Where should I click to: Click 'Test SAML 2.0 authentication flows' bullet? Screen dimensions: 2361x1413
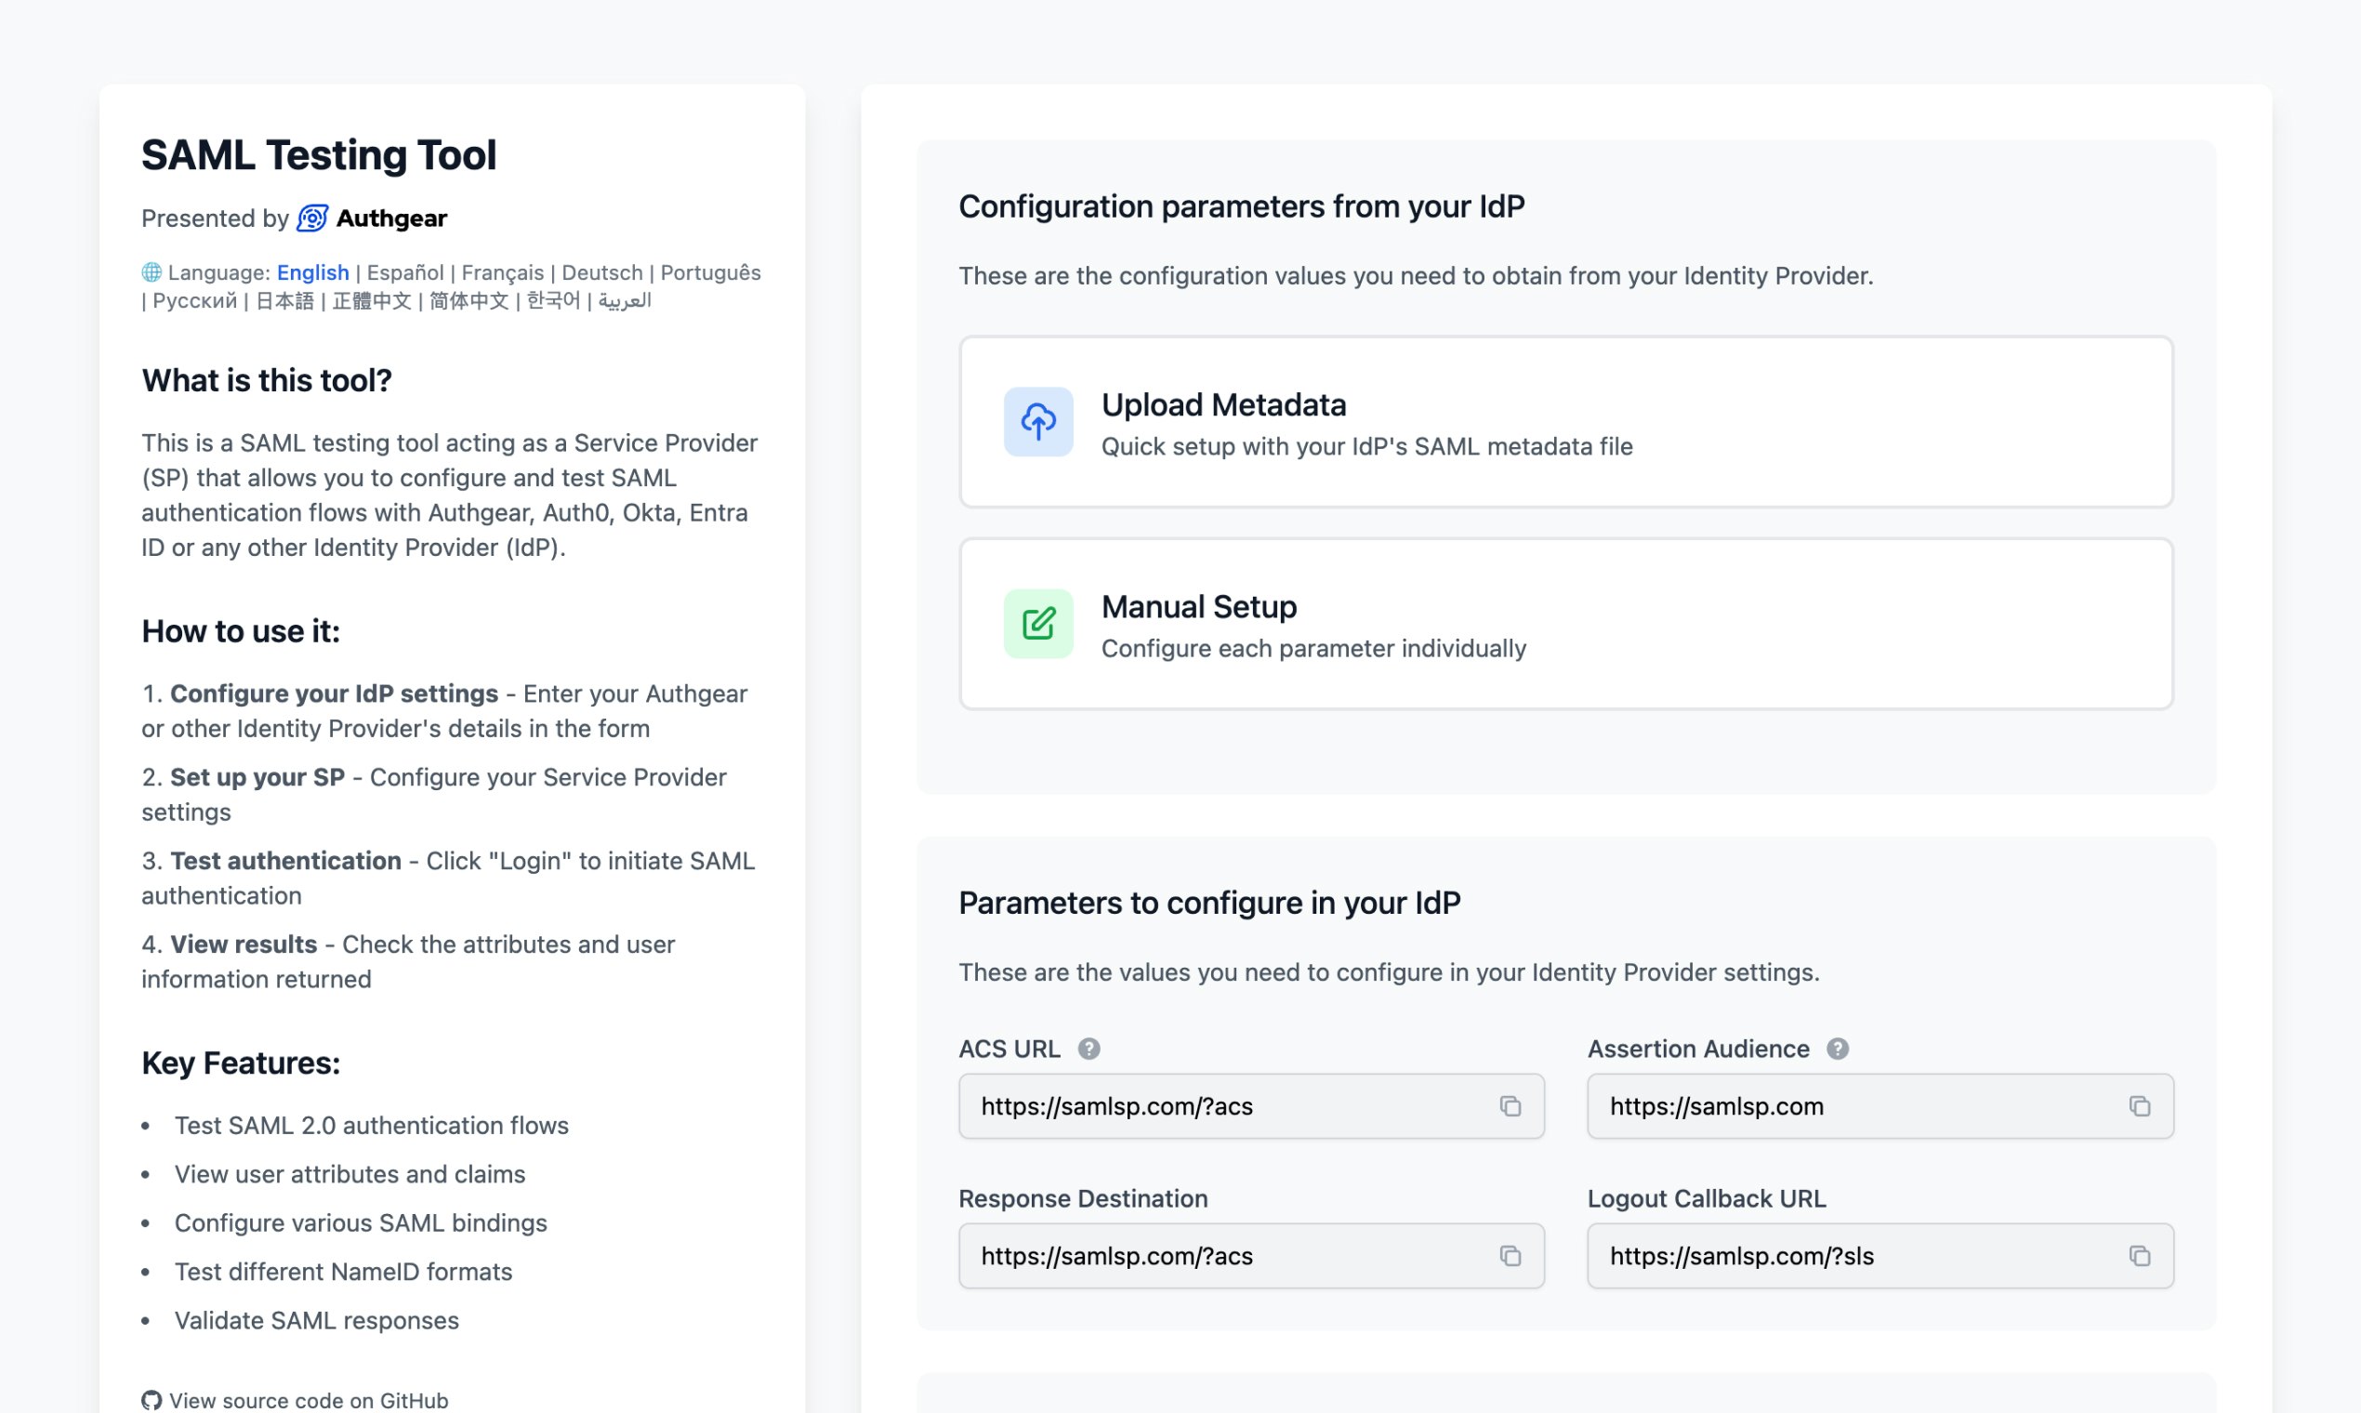tap(371, 1125)
